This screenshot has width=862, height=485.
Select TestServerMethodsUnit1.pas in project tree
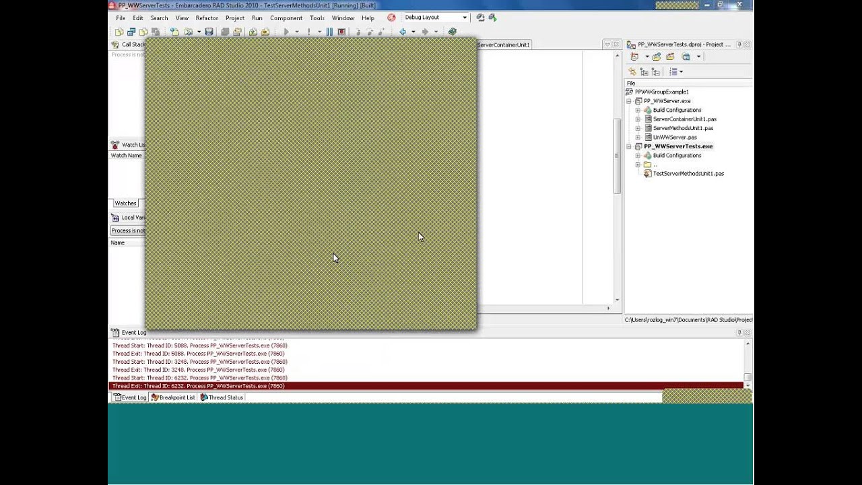[688, 174]
